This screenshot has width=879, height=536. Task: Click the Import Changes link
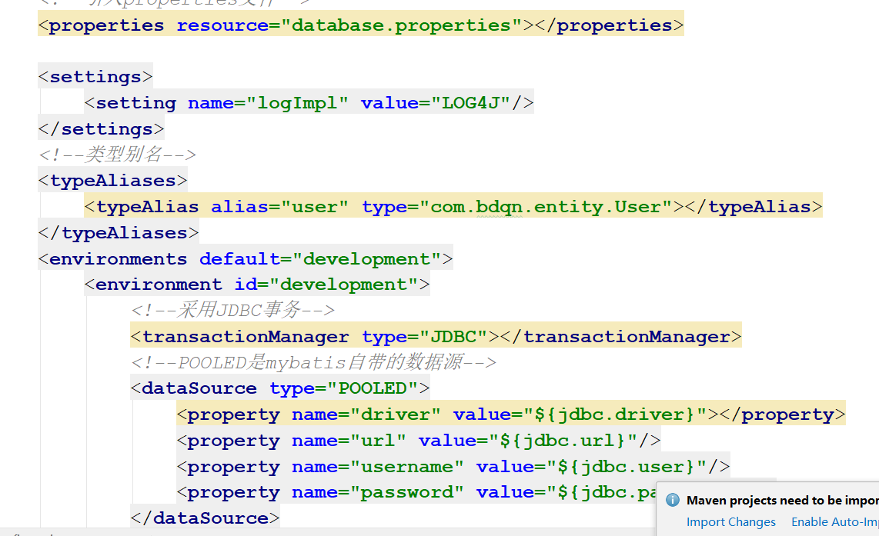(x=731, y=522)
